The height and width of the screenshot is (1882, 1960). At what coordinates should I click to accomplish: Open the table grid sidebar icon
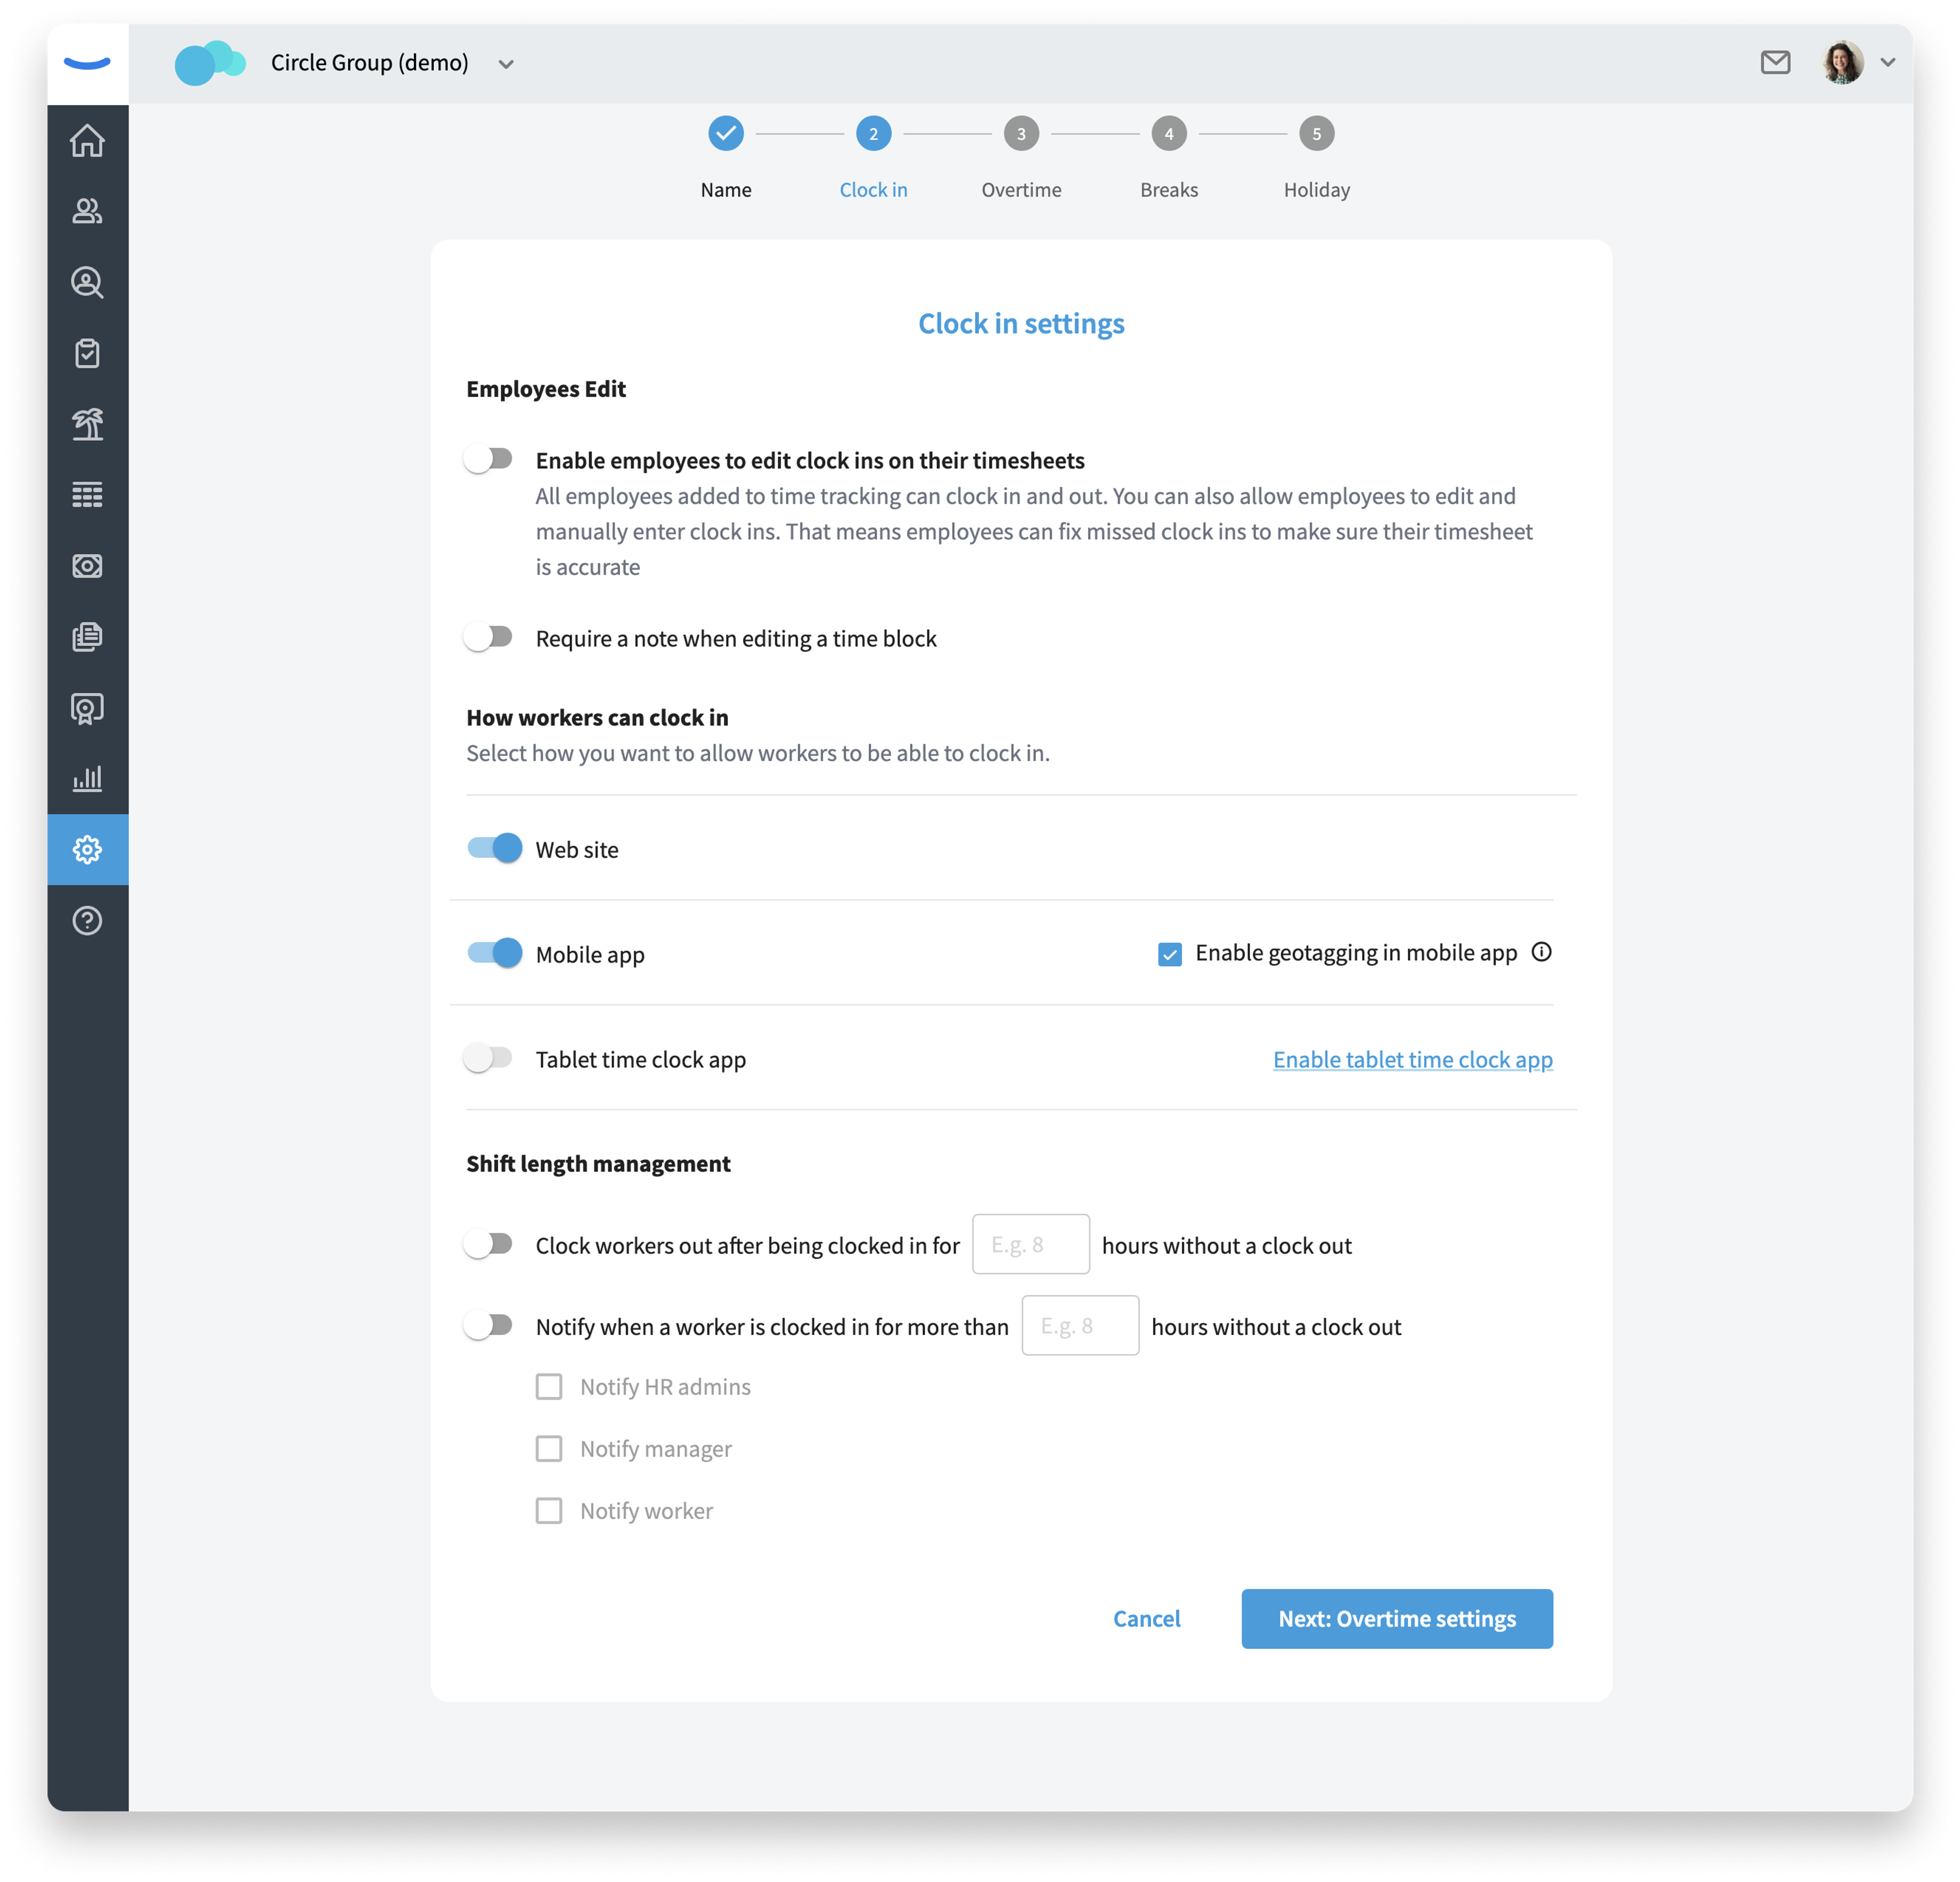pyautogui.click(x=87, y=495)
